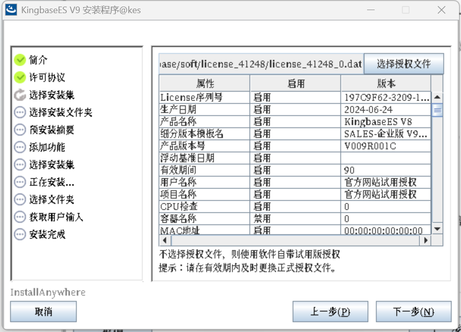Image resolution: width=461 pixels, height=332 pixels.
Task: Select the 有效期间 cell
Action: click(204, 170)
